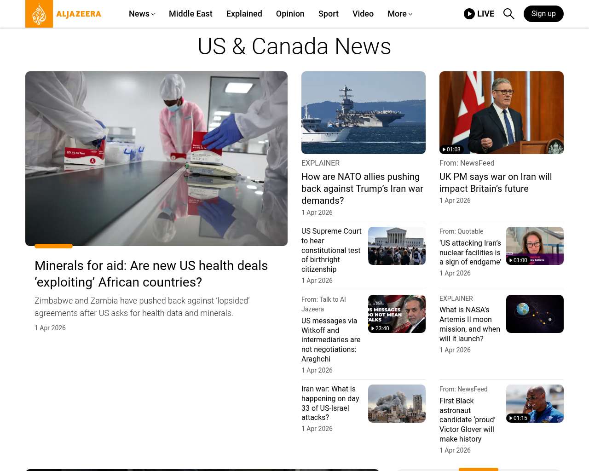Open the Iran war day 33 smoke thumbnail

pos(397,403)
